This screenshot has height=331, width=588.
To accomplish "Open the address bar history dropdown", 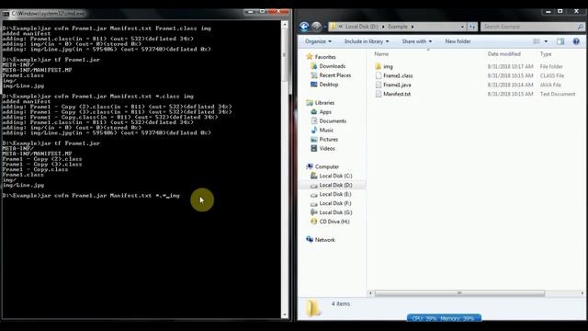I will coord(462,27).
